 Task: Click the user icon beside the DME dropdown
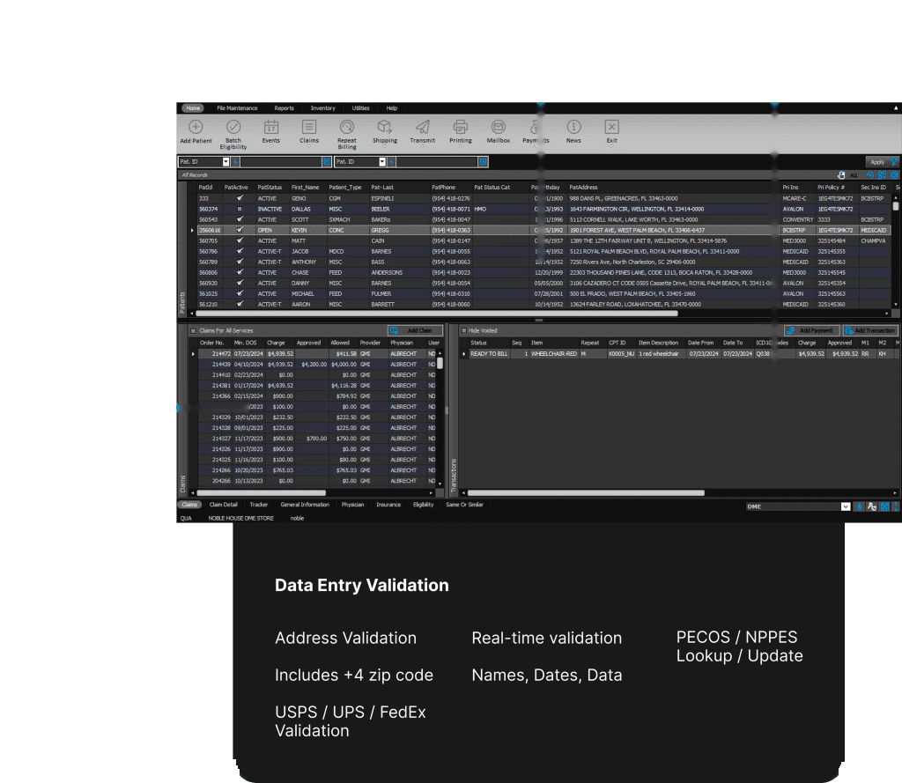[872, 506]
